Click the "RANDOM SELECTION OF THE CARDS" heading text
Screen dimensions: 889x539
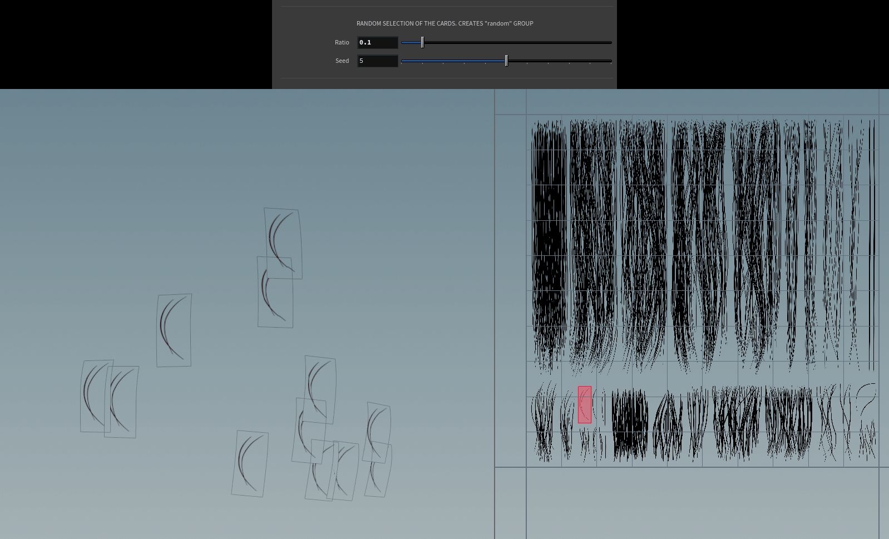click(x=406, y=23)
